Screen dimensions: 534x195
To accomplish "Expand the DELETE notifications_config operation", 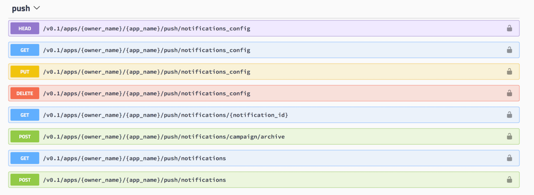I will point(264,93).
